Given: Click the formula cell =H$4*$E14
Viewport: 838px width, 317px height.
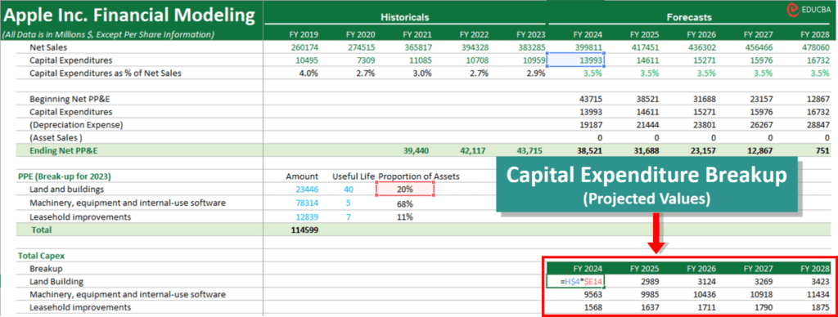Looking at the screenshot, I should point(576,281).
